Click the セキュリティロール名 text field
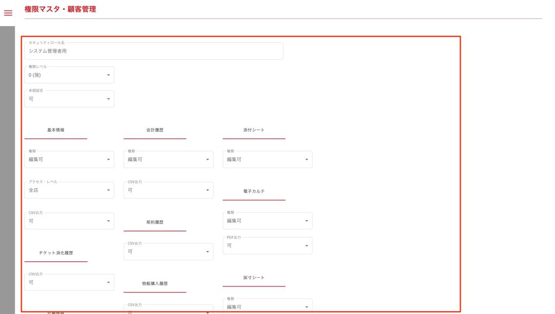 (x=153, y=51)
